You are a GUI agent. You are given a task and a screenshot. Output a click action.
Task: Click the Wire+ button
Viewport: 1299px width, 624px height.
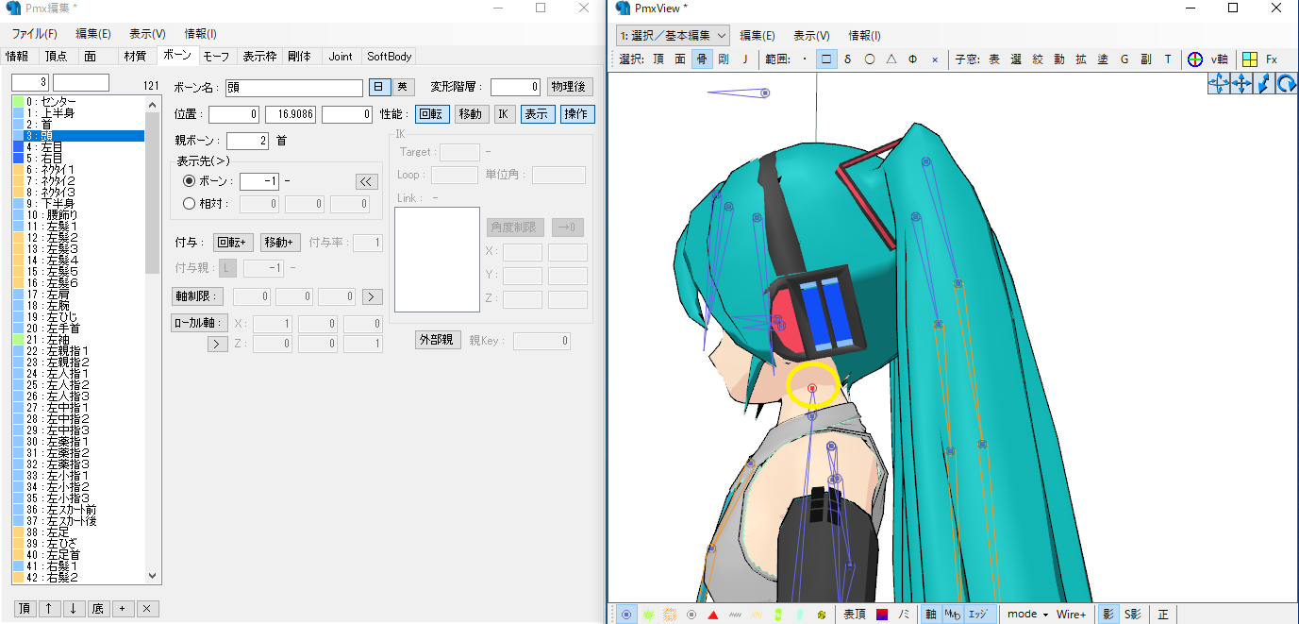(x=1071, y=614)
